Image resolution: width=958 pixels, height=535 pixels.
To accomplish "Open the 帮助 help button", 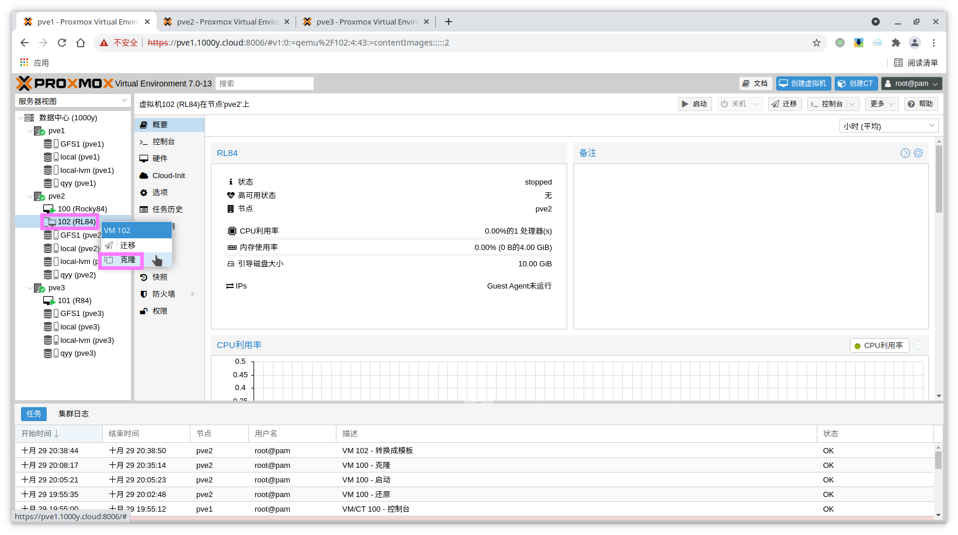I will coord(921,104).
